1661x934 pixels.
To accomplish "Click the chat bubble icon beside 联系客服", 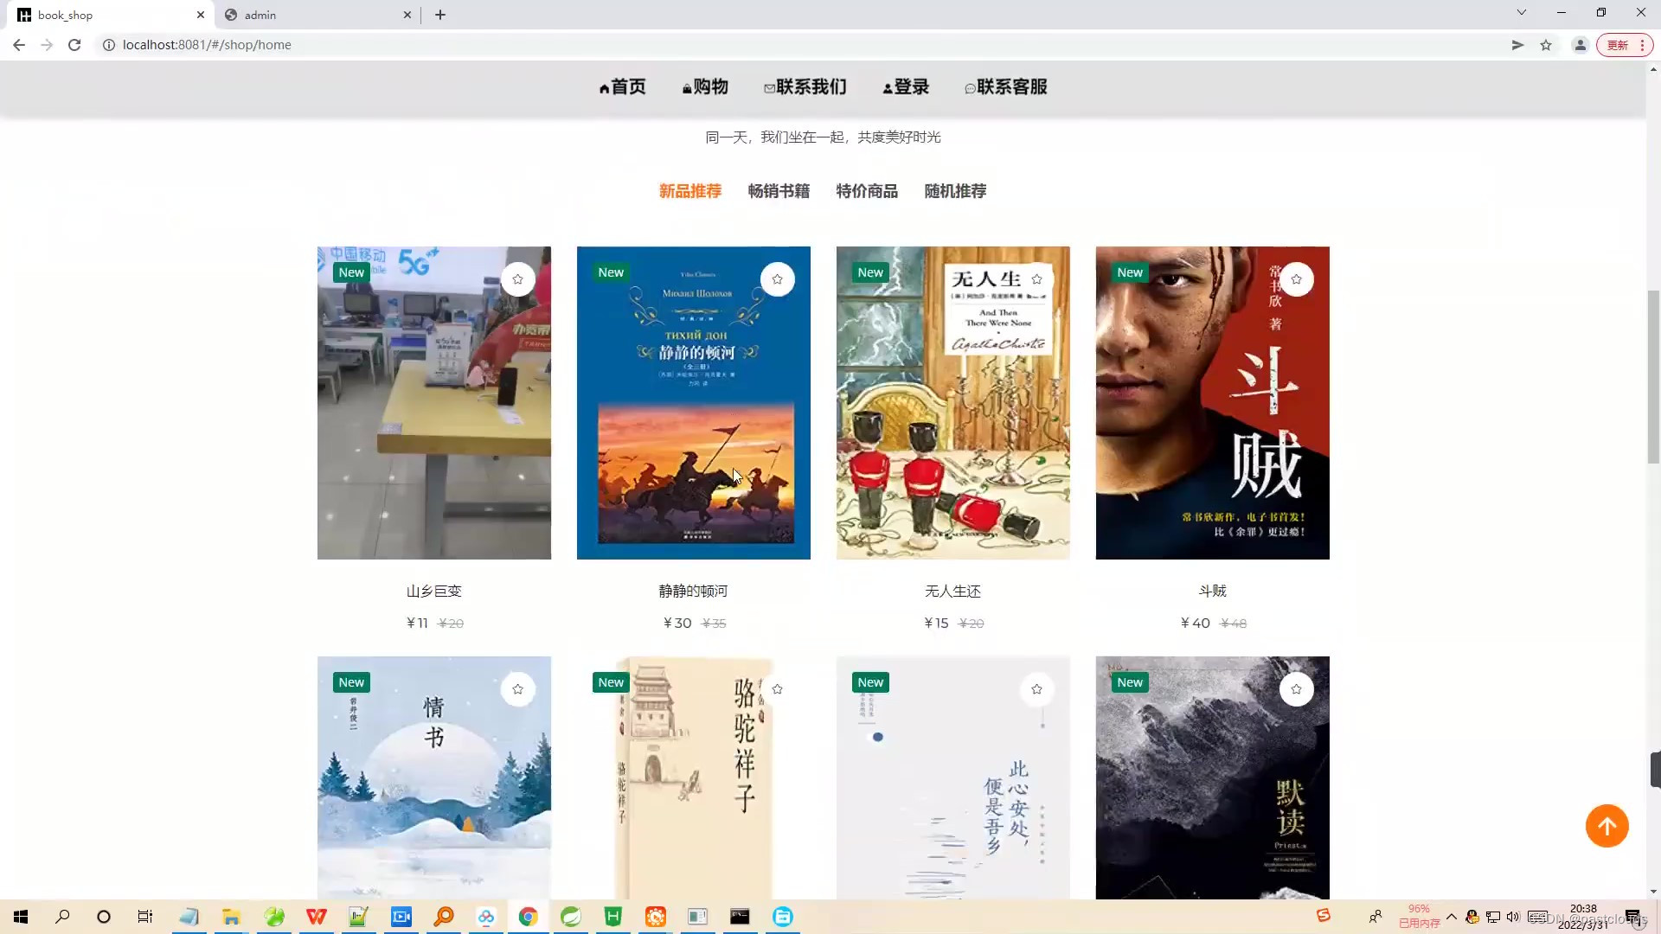I will coord(969,87).
